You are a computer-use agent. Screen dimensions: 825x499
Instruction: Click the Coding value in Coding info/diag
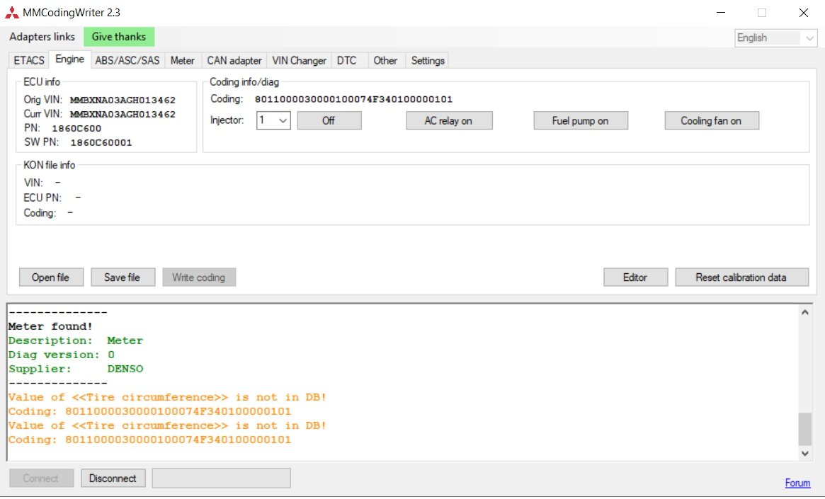[353, 99]
